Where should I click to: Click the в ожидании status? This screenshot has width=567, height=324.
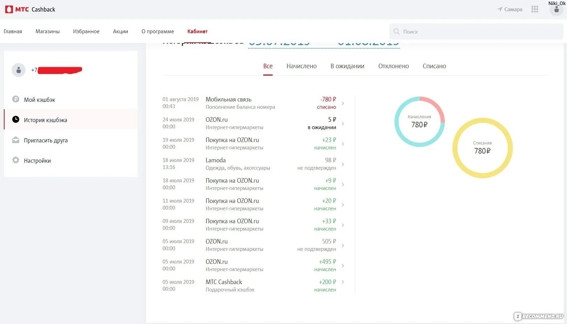click(x=322, y=127)
